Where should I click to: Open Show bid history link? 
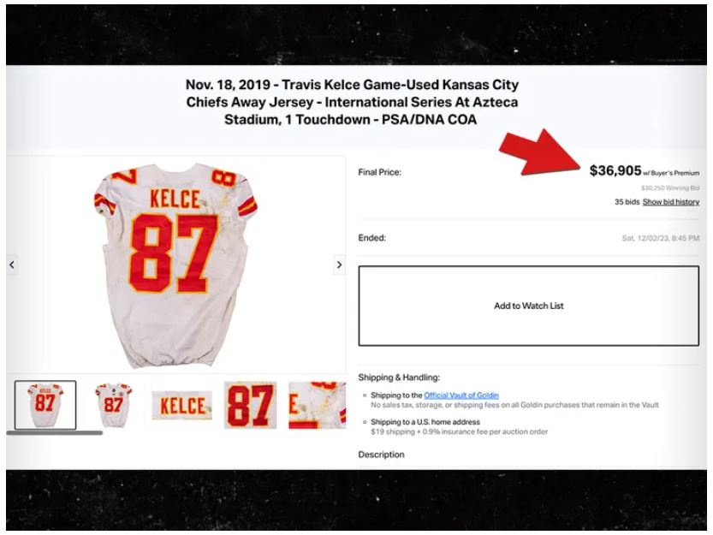671,201
